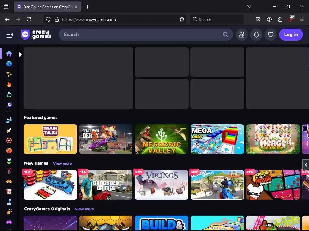
Task: Open the Train Taxi game thumbnail
Action: (50, 139)
